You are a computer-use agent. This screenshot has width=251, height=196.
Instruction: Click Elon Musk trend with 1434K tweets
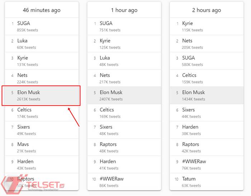click(x=194, y=92)
